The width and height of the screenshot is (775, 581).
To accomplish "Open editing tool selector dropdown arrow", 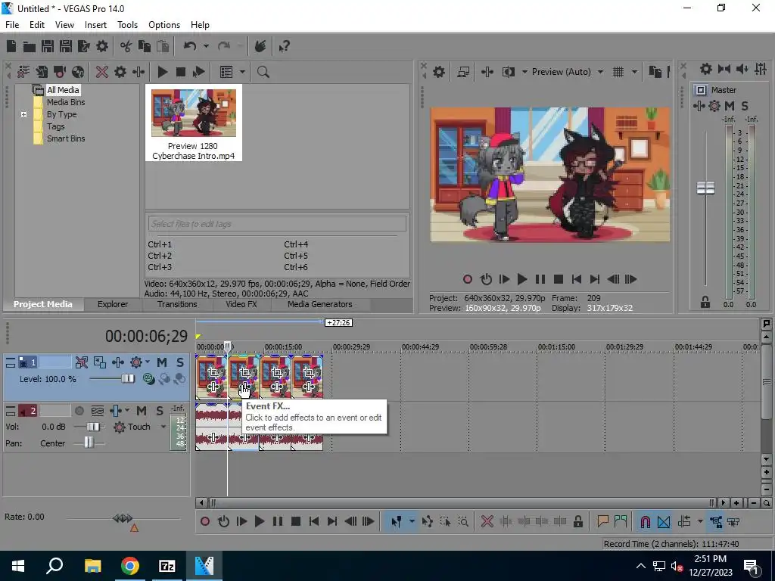I will pos(411,521).
